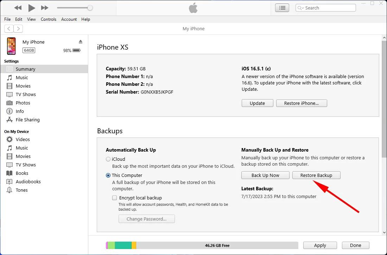Open the Account menu

pos(69,19)
